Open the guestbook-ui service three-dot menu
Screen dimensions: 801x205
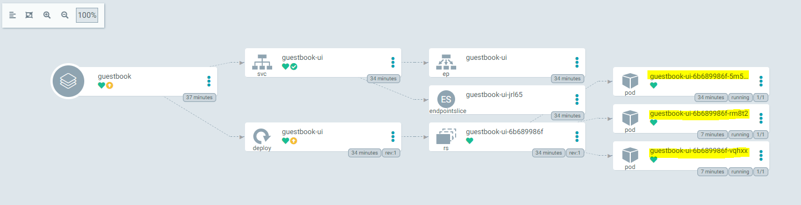tap(393, 62)
